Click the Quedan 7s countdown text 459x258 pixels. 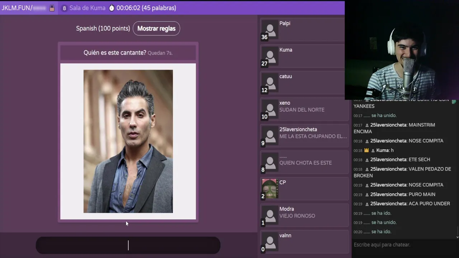(x=160, y=53)
